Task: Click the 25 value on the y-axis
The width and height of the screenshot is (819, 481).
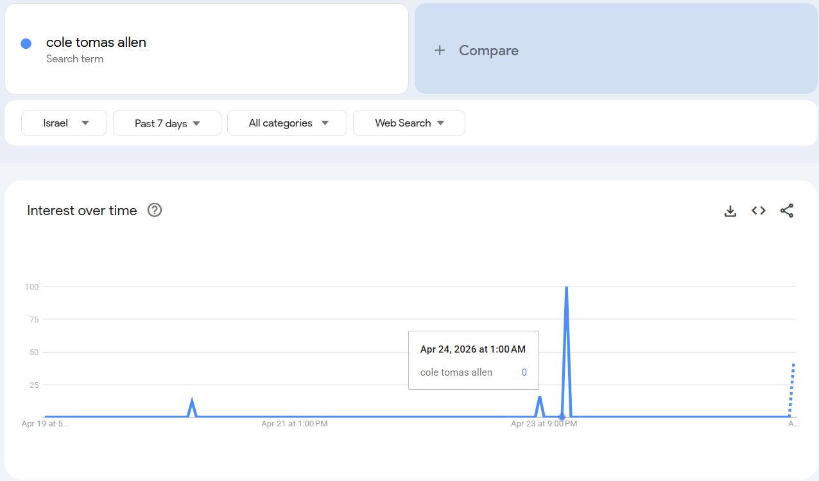Action: pos(33,385)
